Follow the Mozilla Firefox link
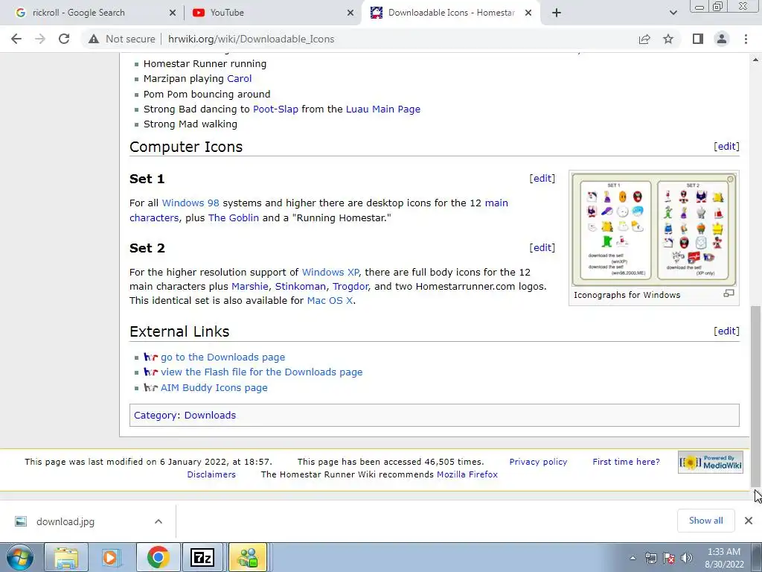The height and width of the screenshot is (572, 762). (x=467, y=474)
